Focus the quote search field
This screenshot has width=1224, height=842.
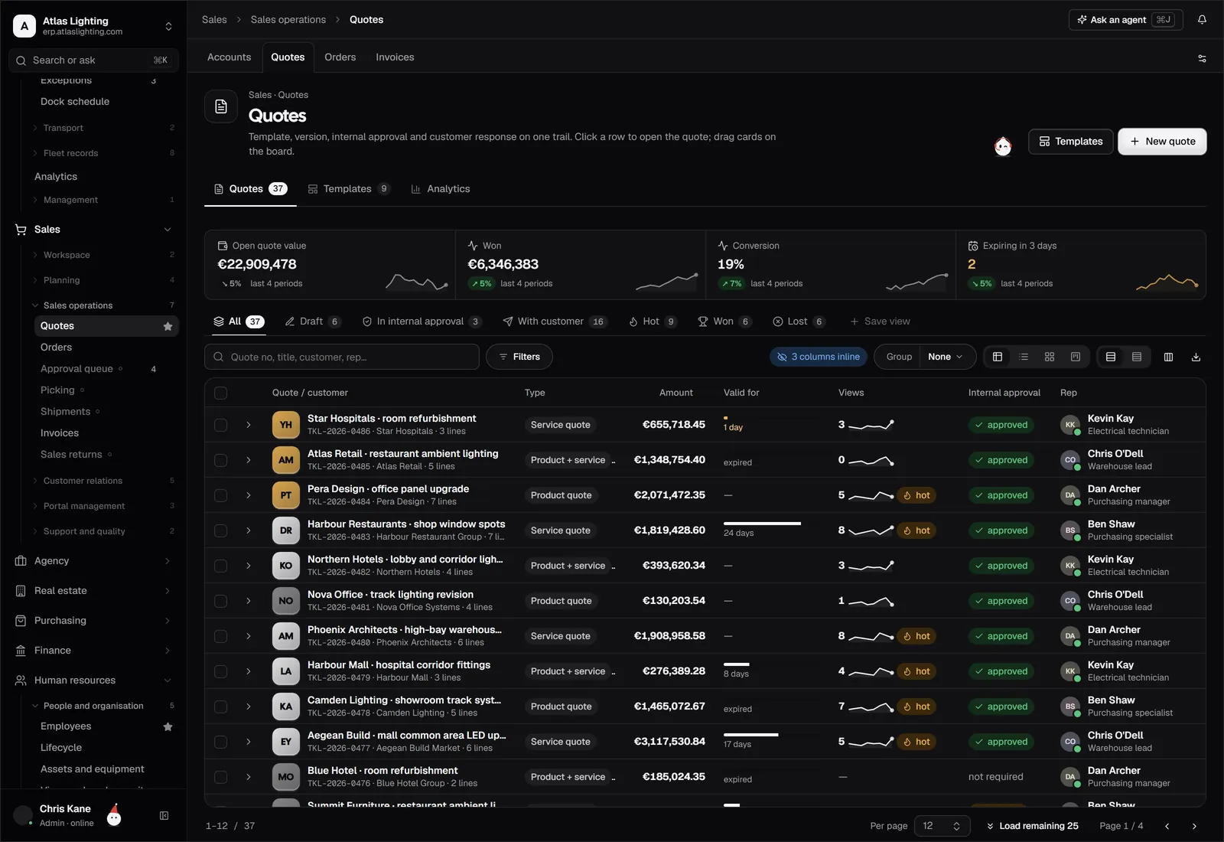[x=342, y=357]
